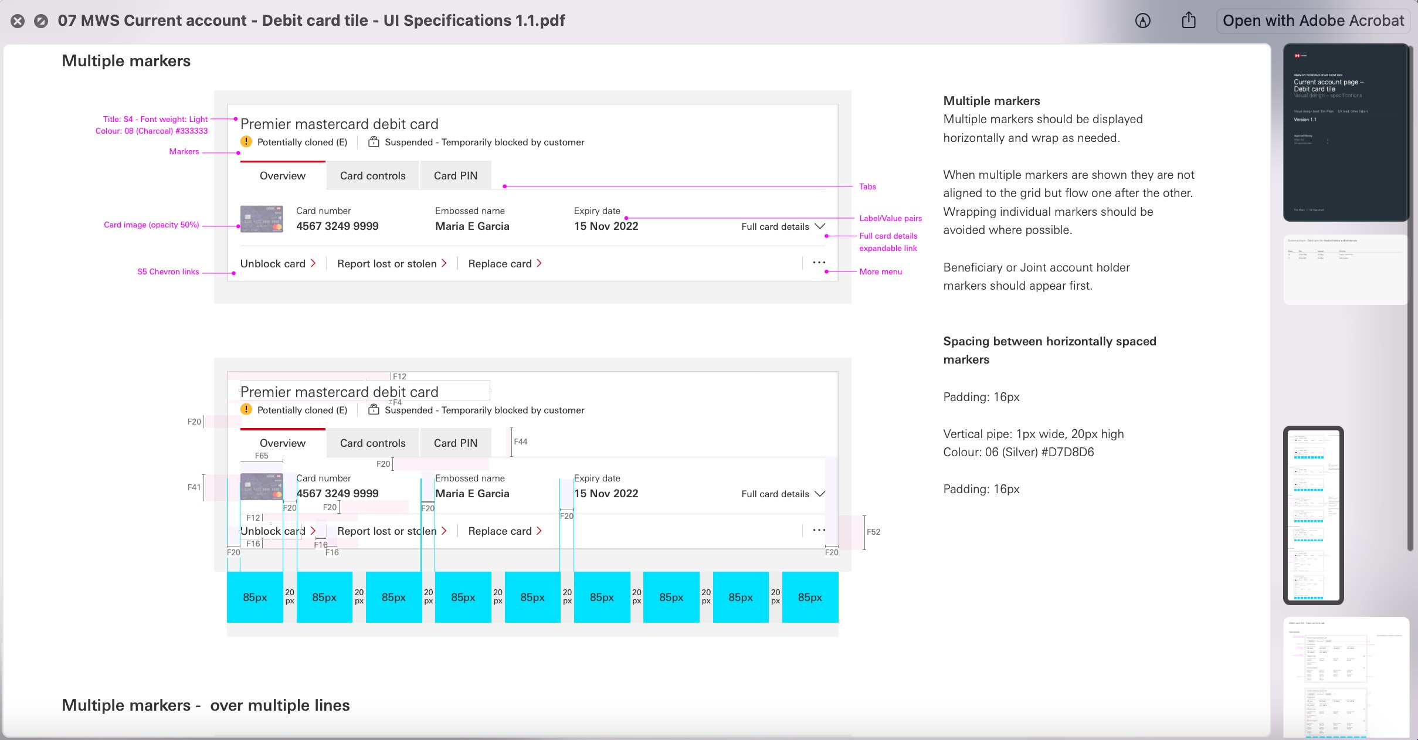Open the three-dot menu in spacing-grid mockup
Viewport: 1418px width, 740px height.
819,530
